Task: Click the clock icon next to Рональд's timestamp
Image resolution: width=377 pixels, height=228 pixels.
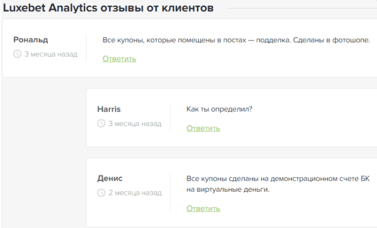Action: 17,54
